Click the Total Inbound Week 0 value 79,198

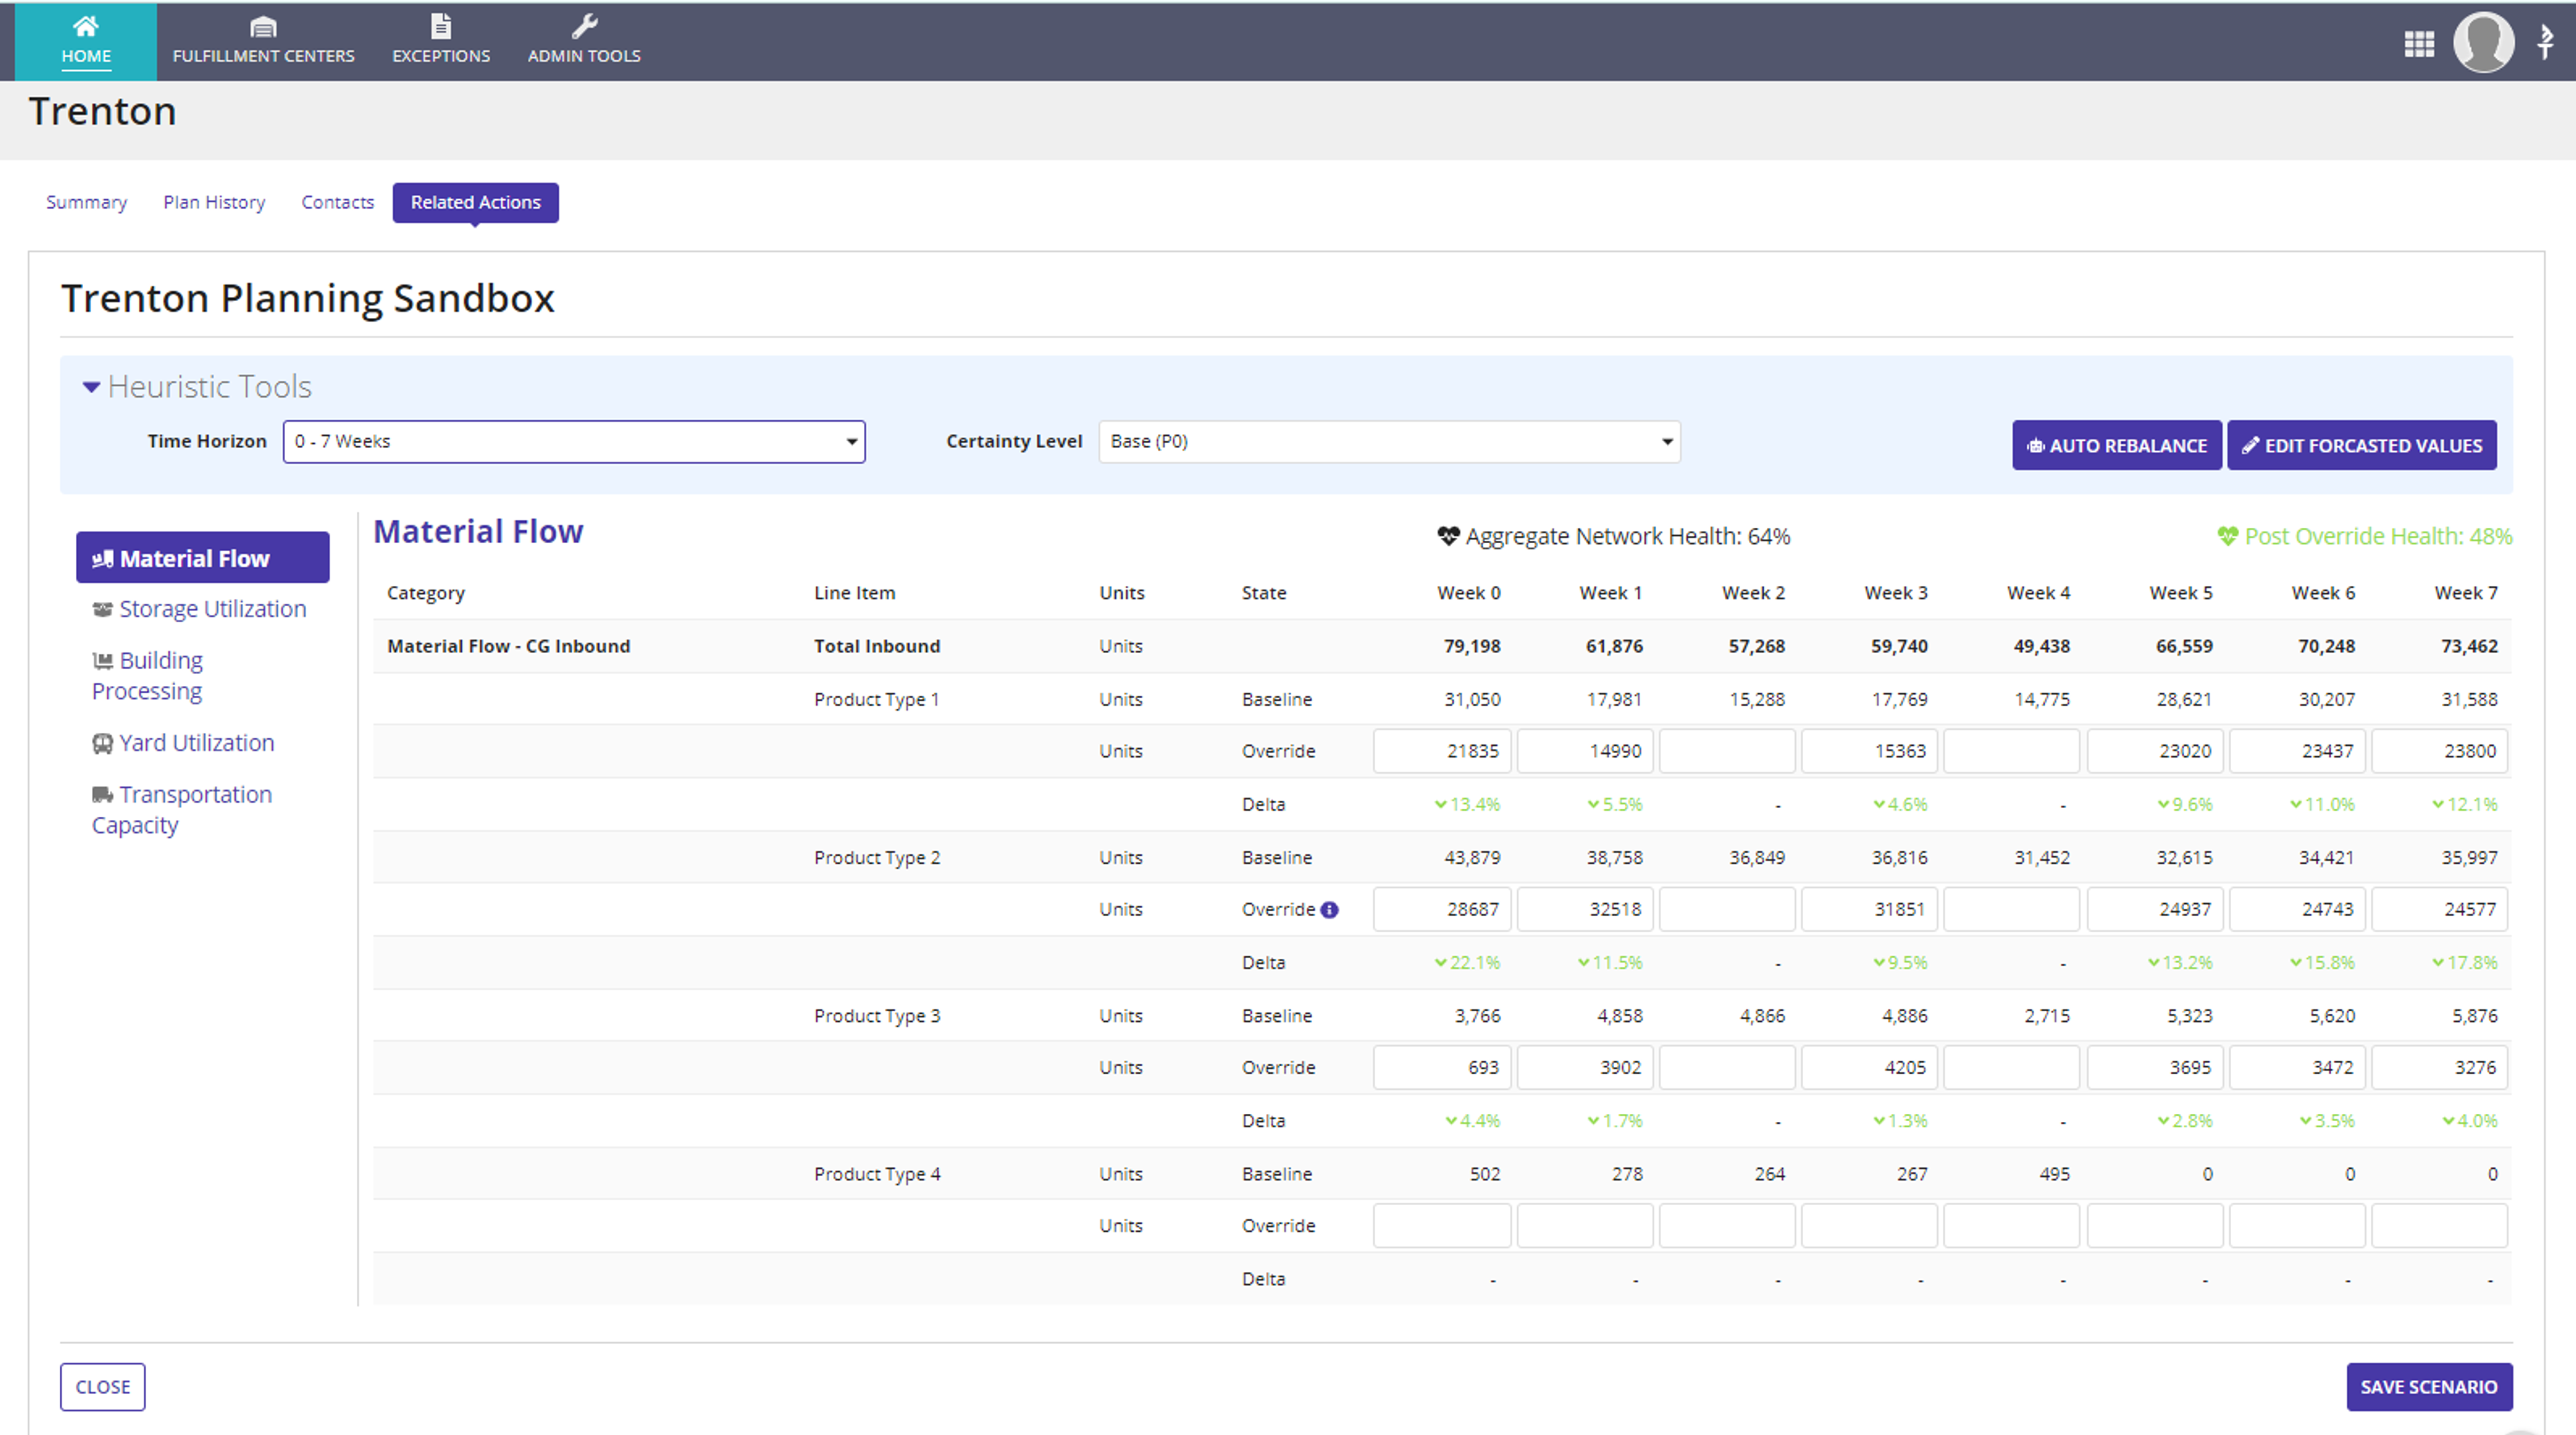(1471, 646)
